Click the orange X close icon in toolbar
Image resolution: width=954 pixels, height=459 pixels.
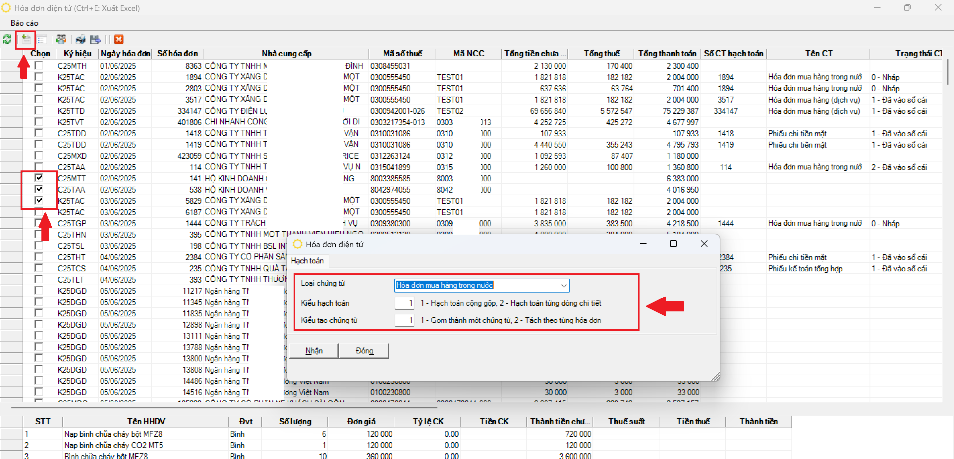pyautogui.click(x=119, y=39)
